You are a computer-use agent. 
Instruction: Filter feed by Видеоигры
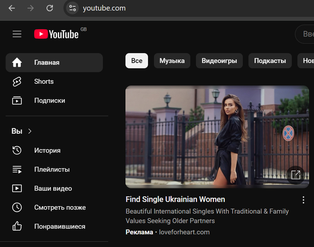pos(219,61)
